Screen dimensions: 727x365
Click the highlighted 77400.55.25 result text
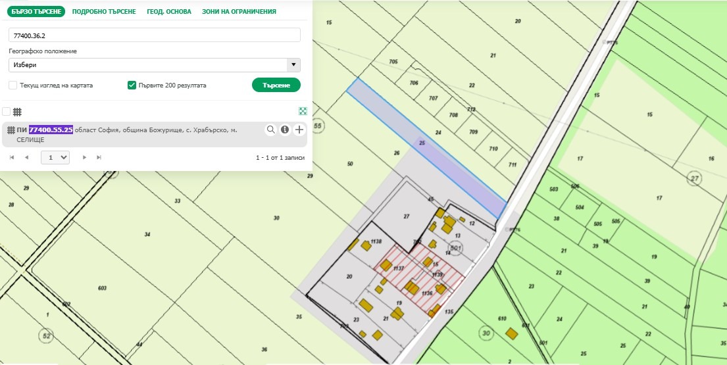point(51,130)
